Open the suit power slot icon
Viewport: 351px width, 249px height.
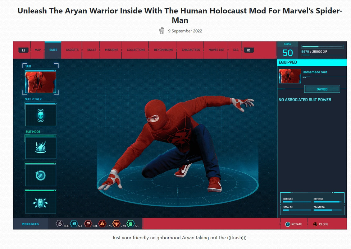click(x=40, y=115)
